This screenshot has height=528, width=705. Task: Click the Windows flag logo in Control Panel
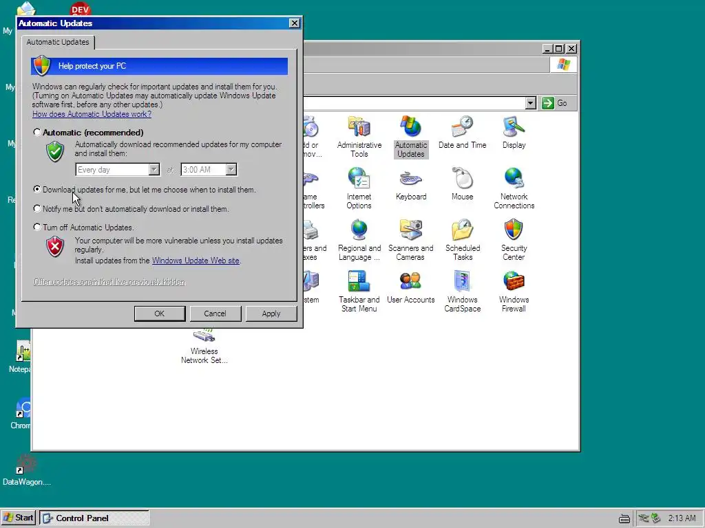[x=563, y=65]
